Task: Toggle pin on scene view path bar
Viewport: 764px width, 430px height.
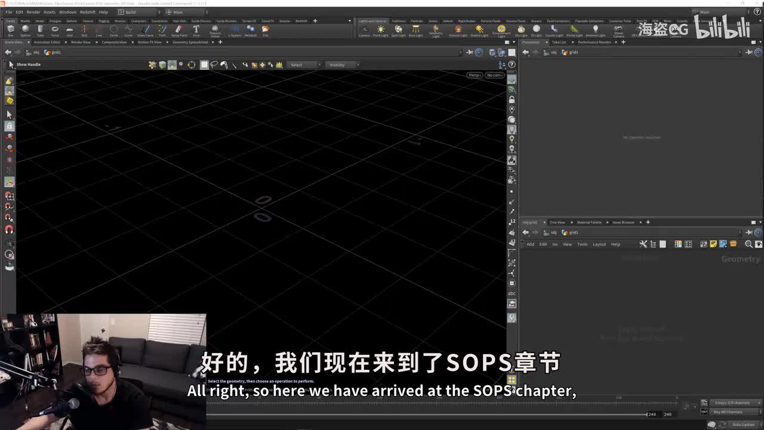Action: tap(470, 52)
